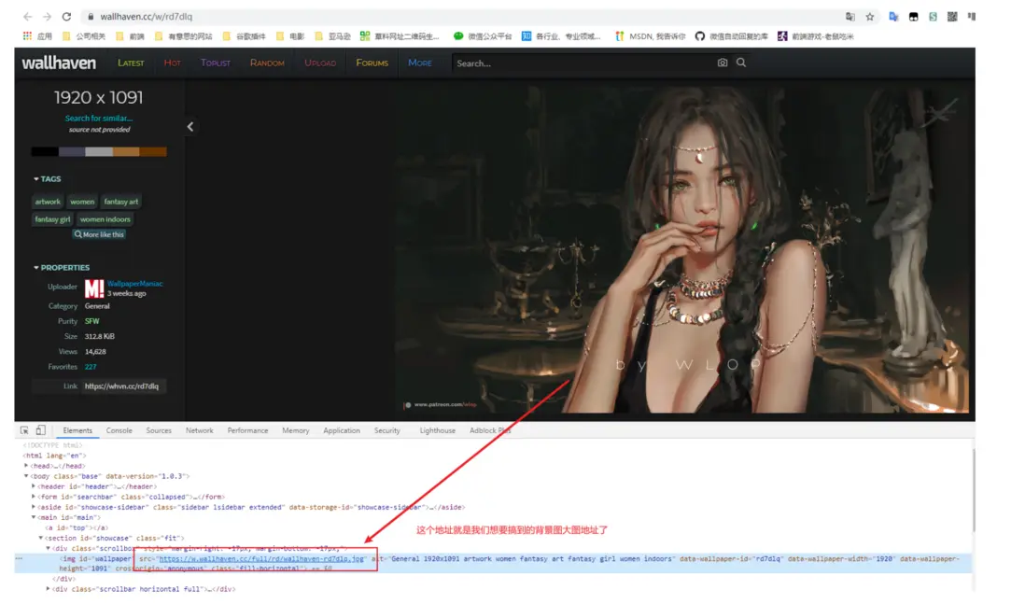
Task: Open the 前端游戏 bookmark
Action: click(x=815, y=36)
